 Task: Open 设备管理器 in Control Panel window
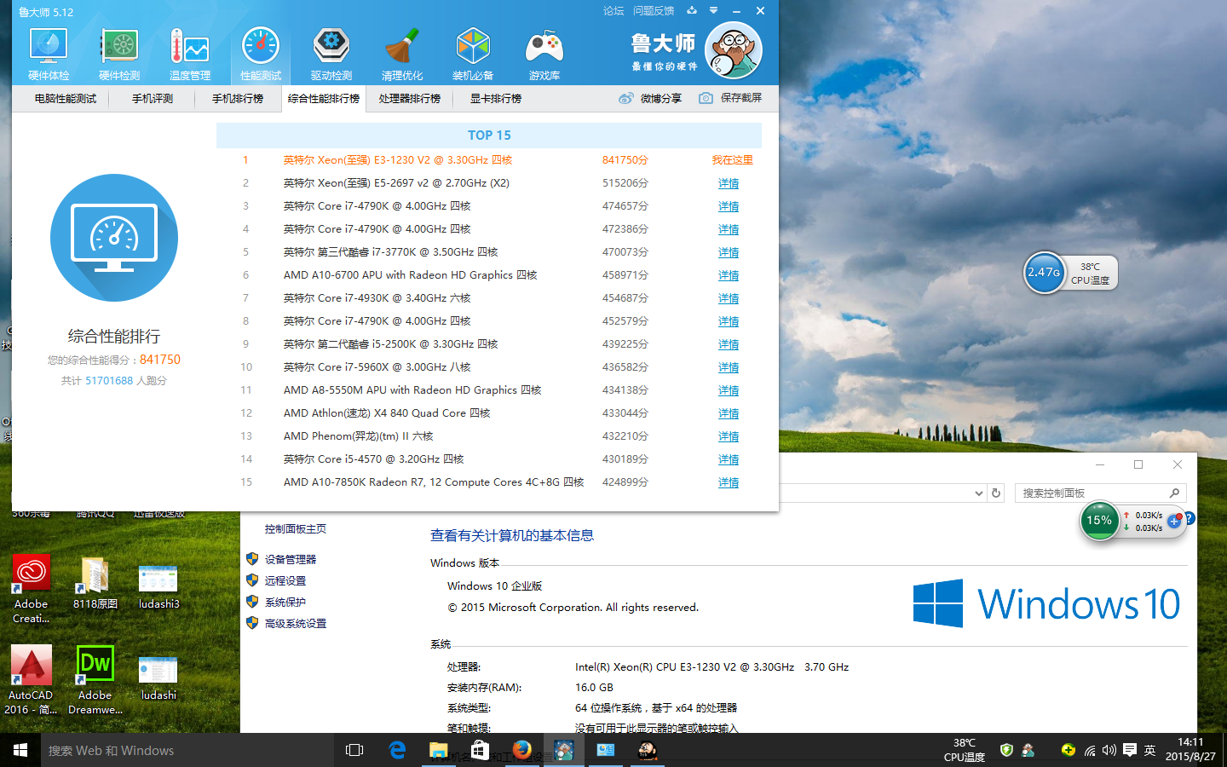click(291, 559)
